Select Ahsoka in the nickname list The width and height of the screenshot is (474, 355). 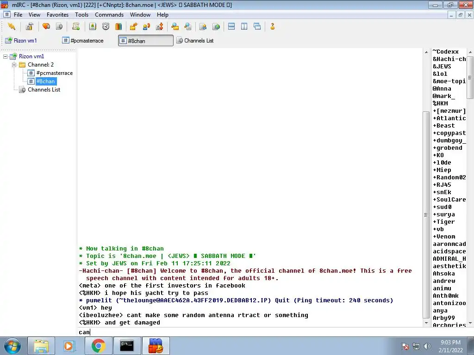(x=444, y=274)
